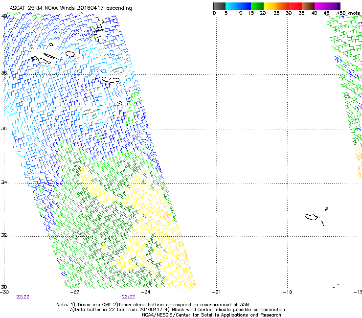Viewport: 362px width, 318px height.
Task: Click the longitude label '-27'
Action: click(75, 292)
